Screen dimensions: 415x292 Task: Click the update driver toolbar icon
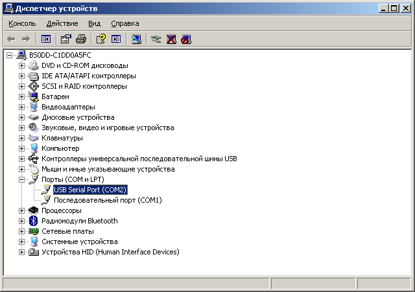[x=156, y=39]
